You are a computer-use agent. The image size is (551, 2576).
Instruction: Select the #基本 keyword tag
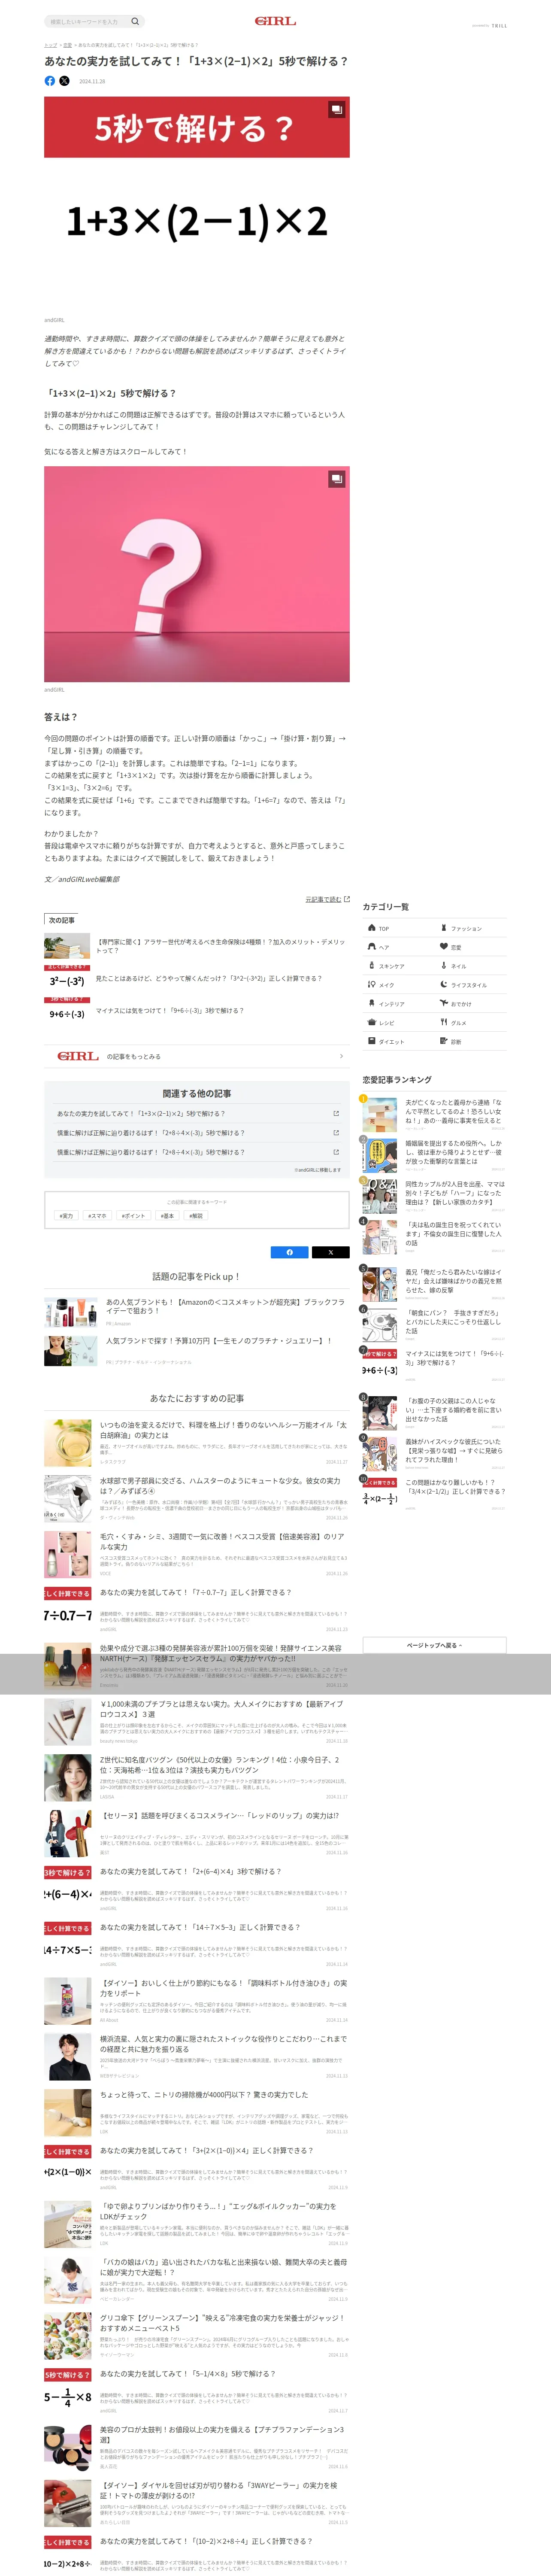tap(168, 1216)
